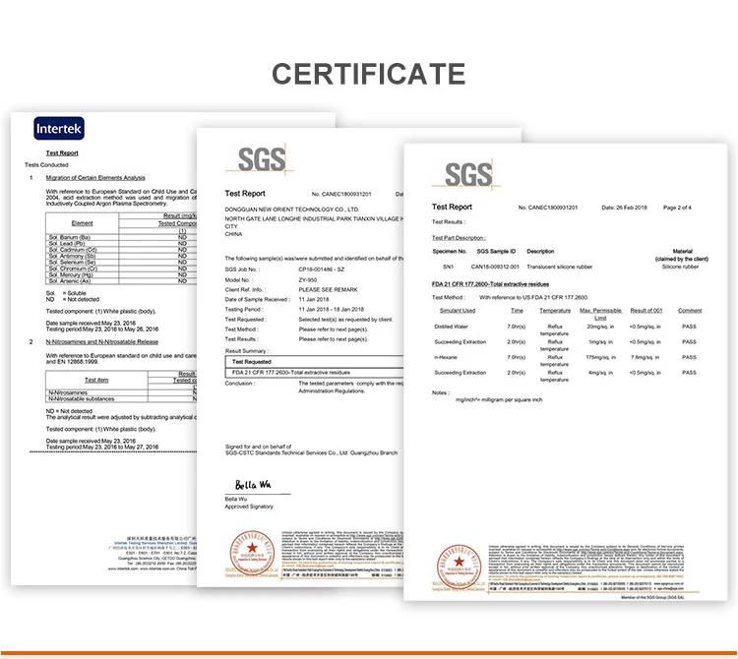Click the Intertek logo badge
Screen dimensions: 738x659
(60, 129)
